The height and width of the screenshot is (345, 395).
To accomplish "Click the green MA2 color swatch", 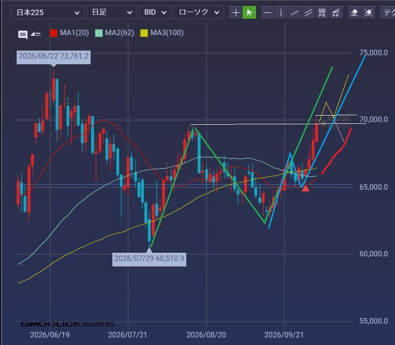I will coord(99,33).
